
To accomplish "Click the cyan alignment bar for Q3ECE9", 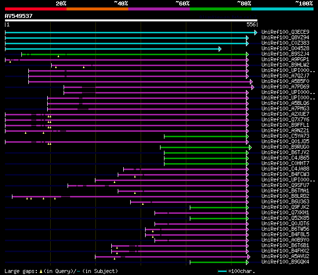I will tap(130, 32).
